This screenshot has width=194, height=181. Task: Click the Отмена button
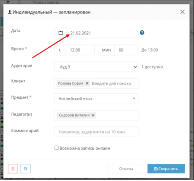click(x=126, y=169)
